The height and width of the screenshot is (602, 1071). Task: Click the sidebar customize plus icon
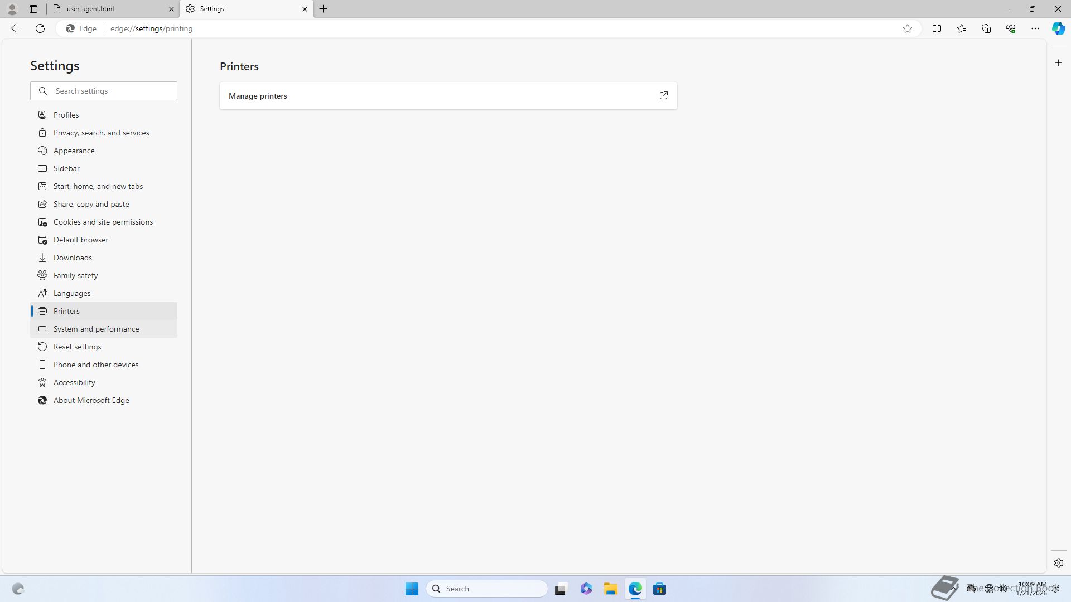pos(1059,63)
